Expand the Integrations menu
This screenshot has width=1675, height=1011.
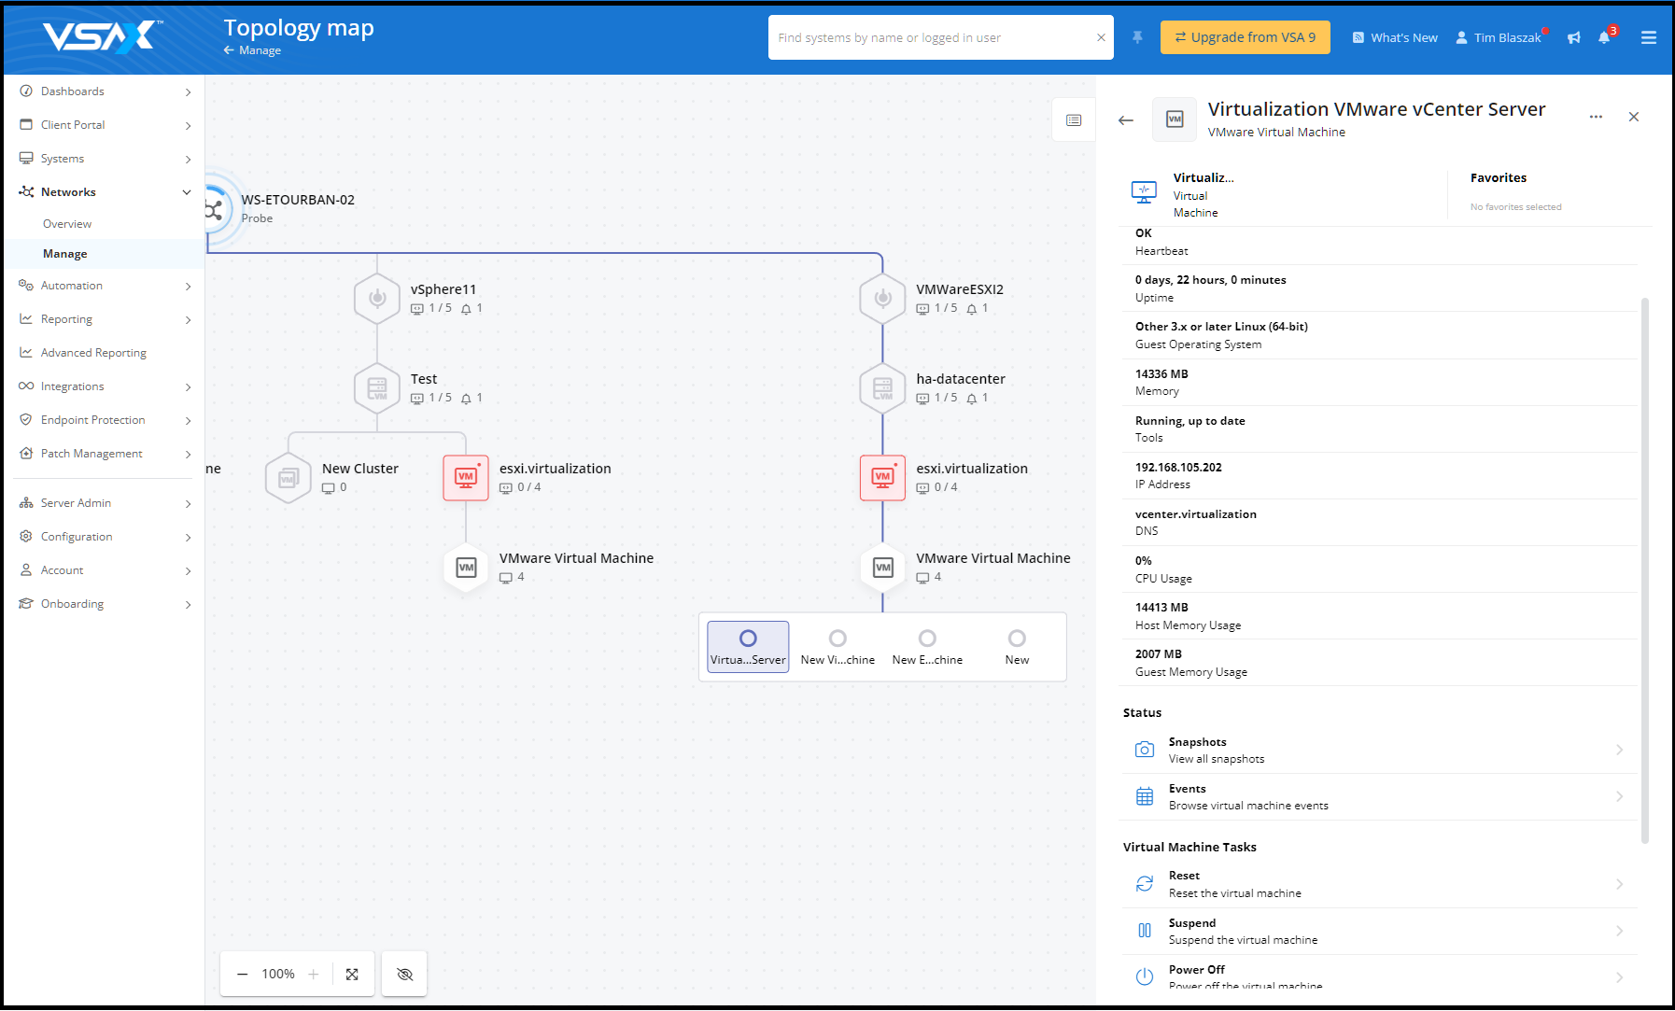(105, 386)
